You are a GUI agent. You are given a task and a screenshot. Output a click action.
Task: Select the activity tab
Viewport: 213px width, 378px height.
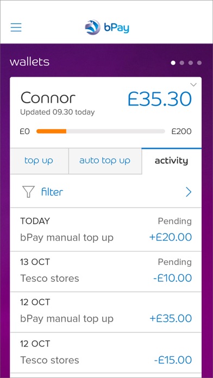[x=172, y=161]
